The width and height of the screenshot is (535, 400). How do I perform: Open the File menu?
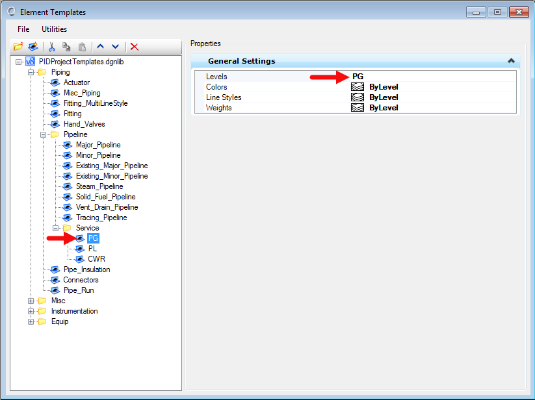23,29
